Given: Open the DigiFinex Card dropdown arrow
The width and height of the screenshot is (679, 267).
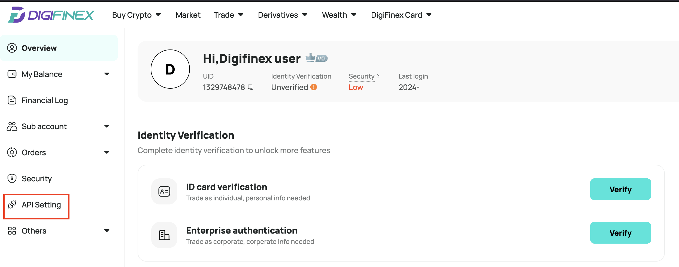Looking at the screenshot, I should pyautogui.click(x=429, y=15).
